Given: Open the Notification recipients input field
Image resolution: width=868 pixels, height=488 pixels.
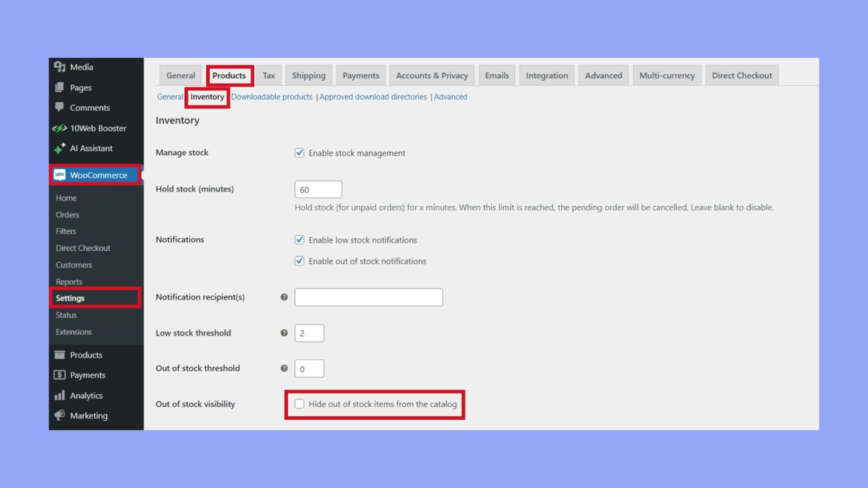Looking at the screenshot, I should click(368, 297).
